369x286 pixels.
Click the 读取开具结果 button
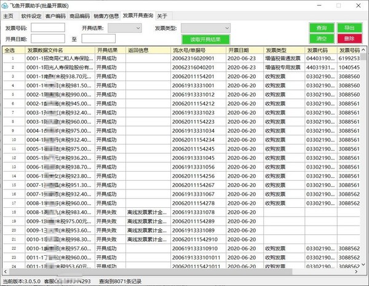202,39
